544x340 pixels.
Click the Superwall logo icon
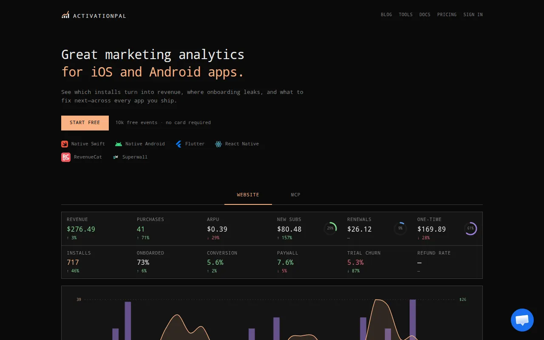(116, 157)
